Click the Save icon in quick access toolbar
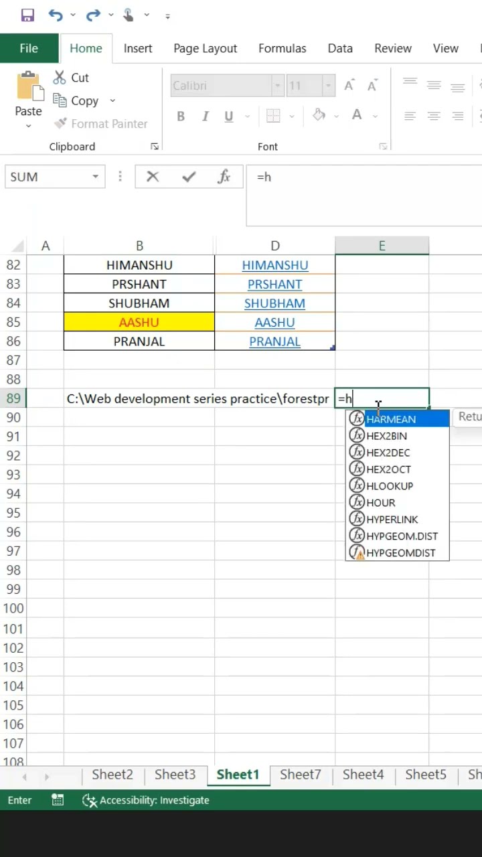Viewport: 482px width, 857px height. click(27, 15)
